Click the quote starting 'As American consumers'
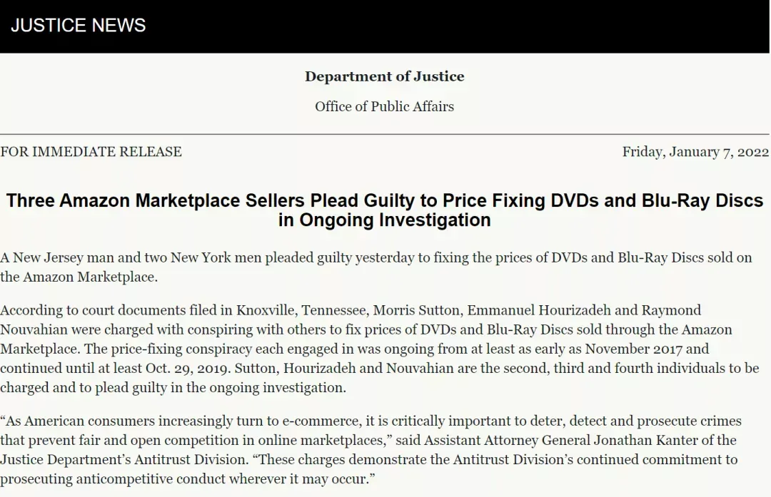 (371, 450)
